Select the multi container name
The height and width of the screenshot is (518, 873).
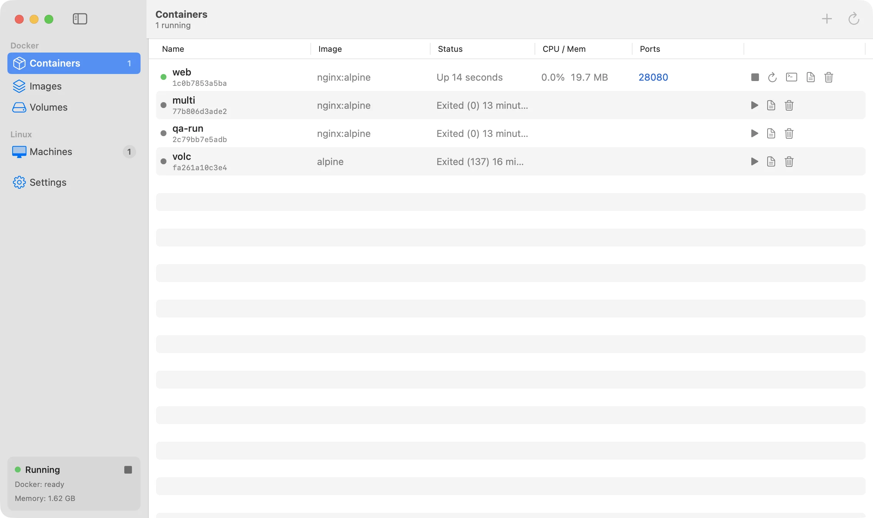183,100
